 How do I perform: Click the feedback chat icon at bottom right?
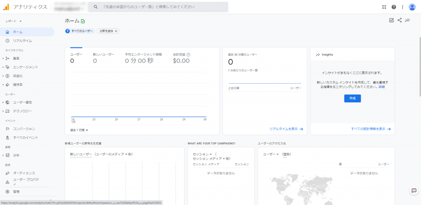pos(414,191)
